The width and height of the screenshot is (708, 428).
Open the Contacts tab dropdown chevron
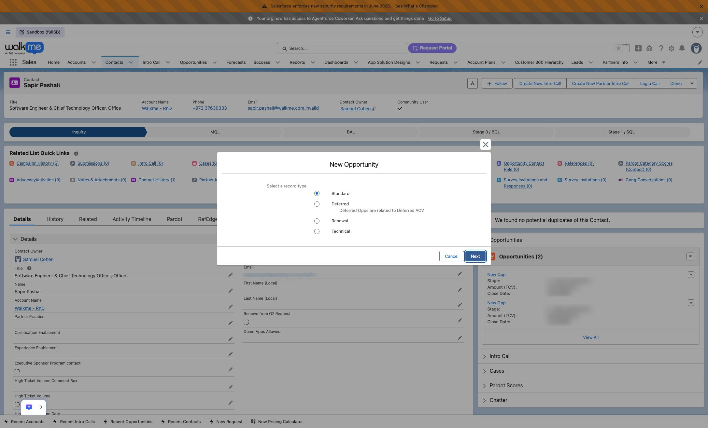(131, 62)
